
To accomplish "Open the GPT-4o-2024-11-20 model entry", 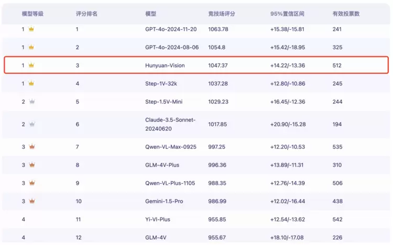I will (171, 29).
